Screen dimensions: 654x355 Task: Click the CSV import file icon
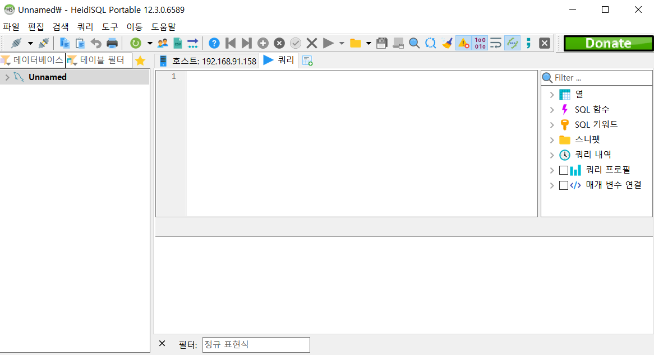tap(178, 43)
